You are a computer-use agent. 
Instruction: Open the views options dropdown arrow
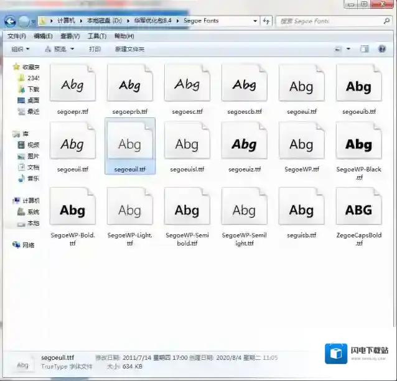348,49
